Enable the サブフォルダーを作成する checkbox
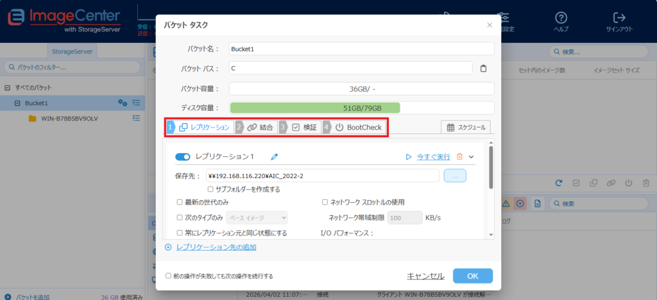This screenshot has width=657, height=300. (210, 189)
